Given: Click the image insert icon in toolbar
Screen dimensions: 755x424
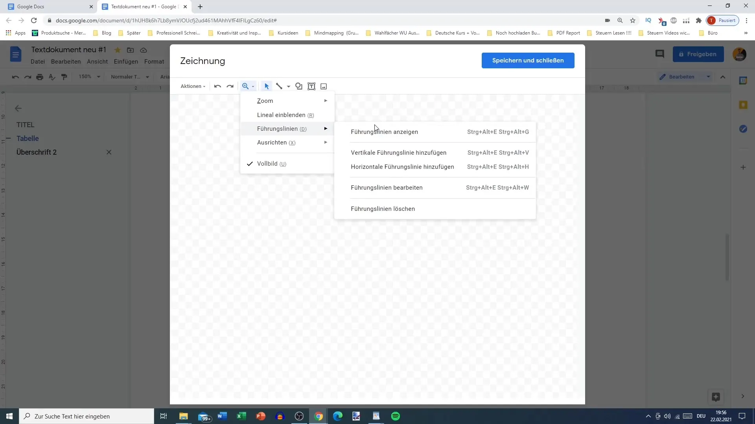Looking at the screenshot, I should (324, 86).
